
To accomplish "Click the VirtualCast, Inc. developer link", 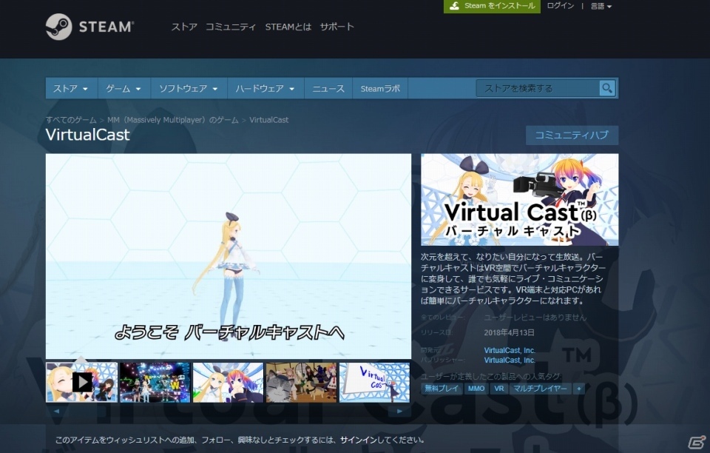I will click(510, 350).
